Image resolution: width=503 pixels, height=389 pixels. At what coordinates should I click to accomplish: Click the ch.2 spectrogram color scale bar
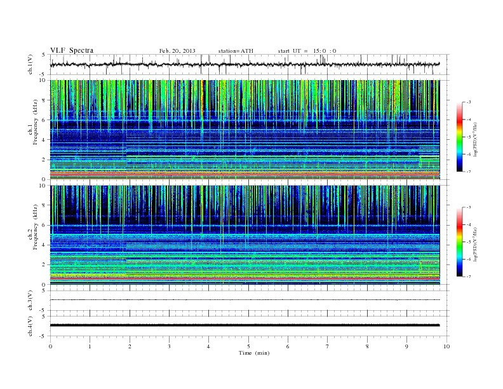pyautogui.click(x=460, y=242)
